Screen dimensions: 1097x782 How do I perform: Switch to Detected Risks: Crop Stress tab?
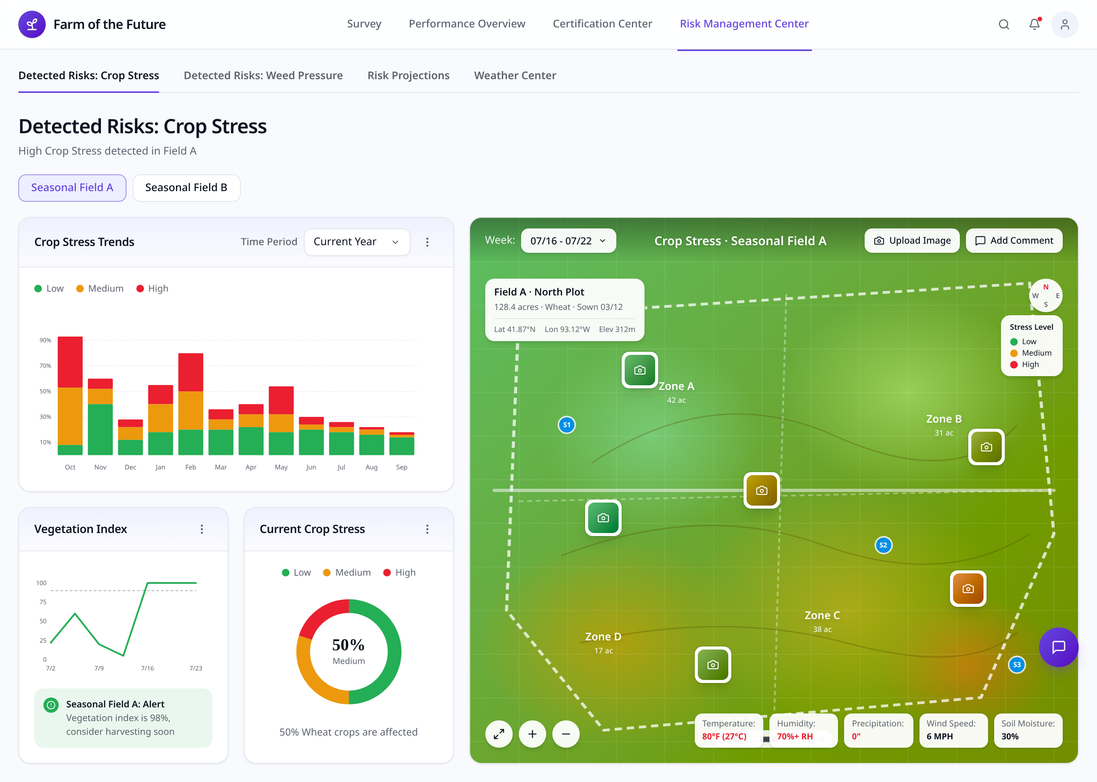pyautogui.click(x=89, y=76)
